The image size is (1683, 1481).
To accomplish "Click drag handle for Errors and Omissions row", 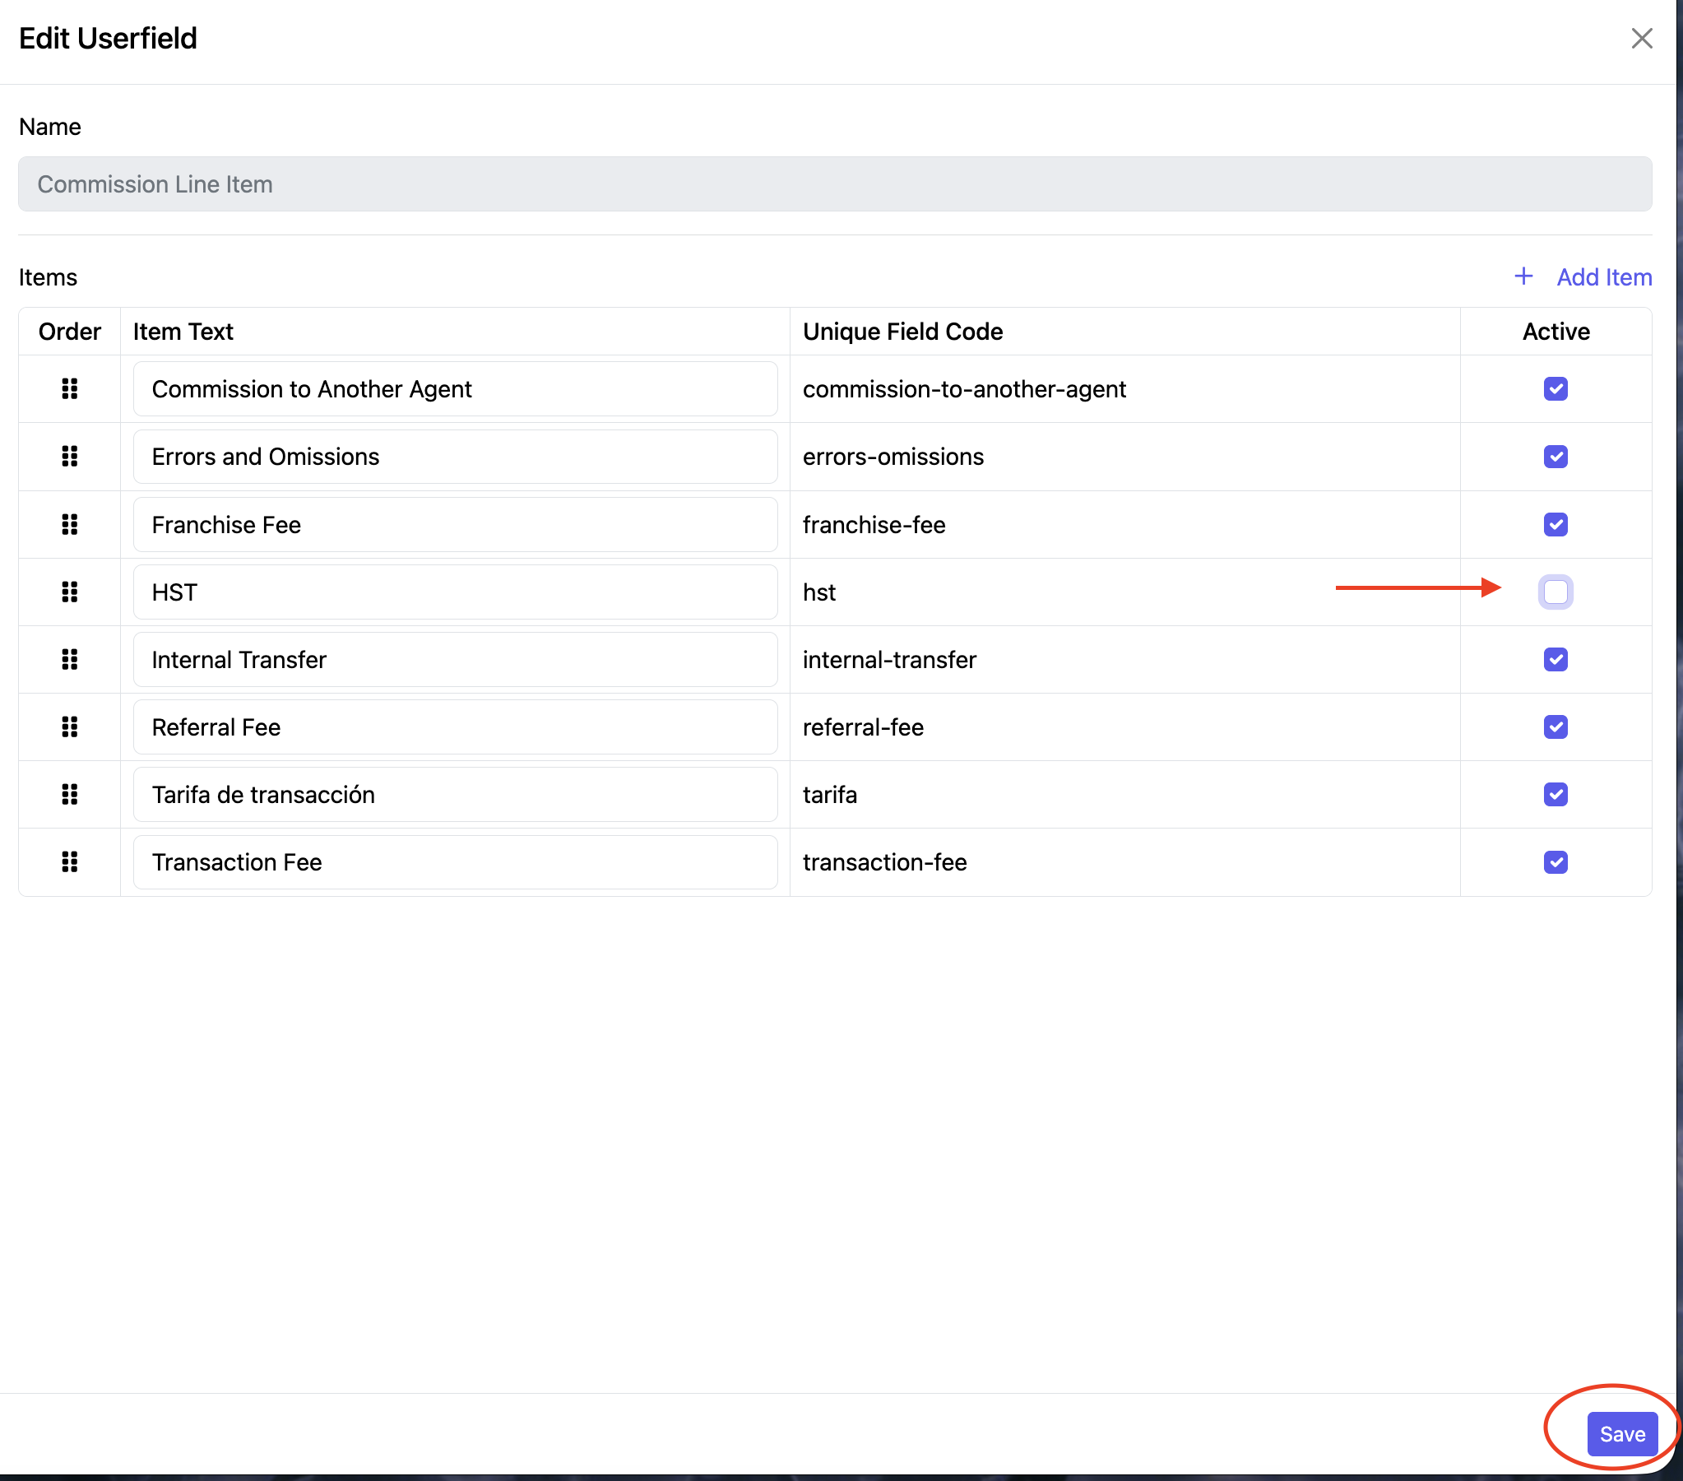I will tap(70, 457).
